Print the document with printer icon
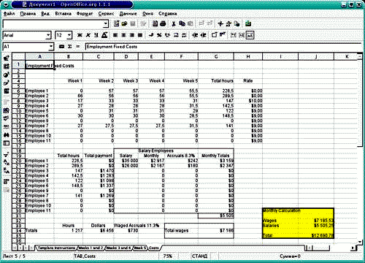The height and width of the screenshot is (263, 365). (x=163, y=23)
